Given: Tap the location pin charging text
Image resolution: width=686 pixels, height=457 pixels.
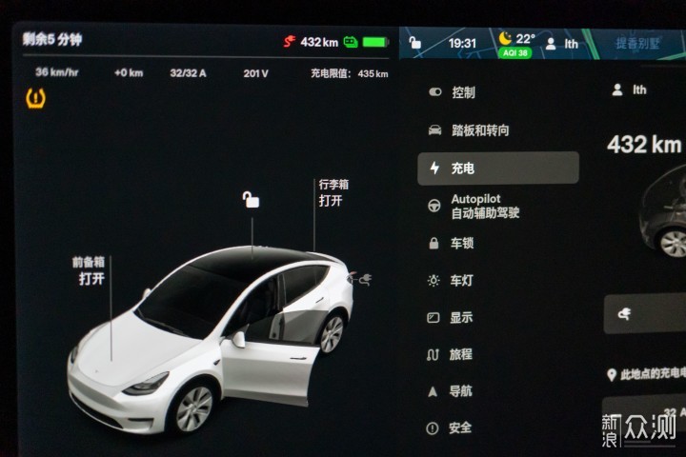Looking at the screenshot, I should pyautogui.click(x=648, y=374).
